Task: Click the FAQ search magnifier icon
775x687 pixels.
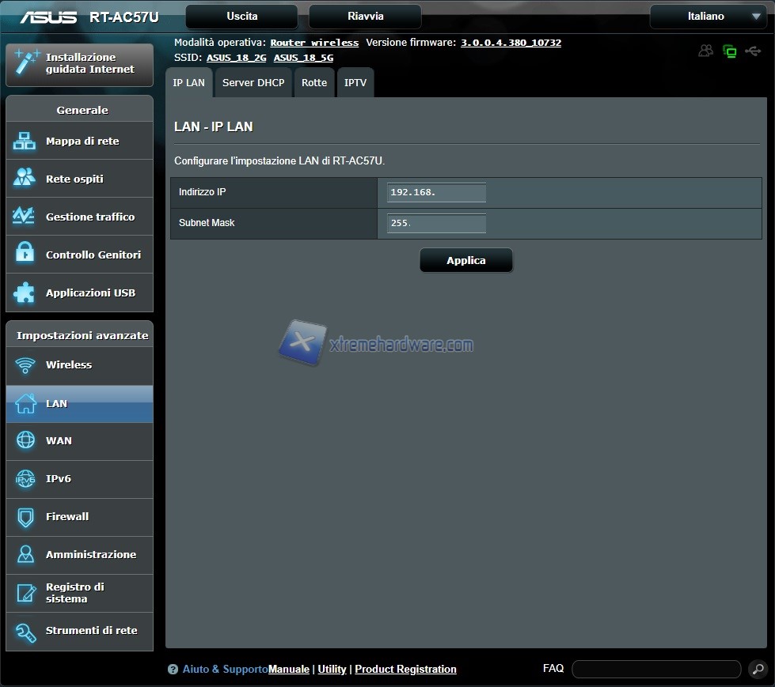Action: pos(758,670)
